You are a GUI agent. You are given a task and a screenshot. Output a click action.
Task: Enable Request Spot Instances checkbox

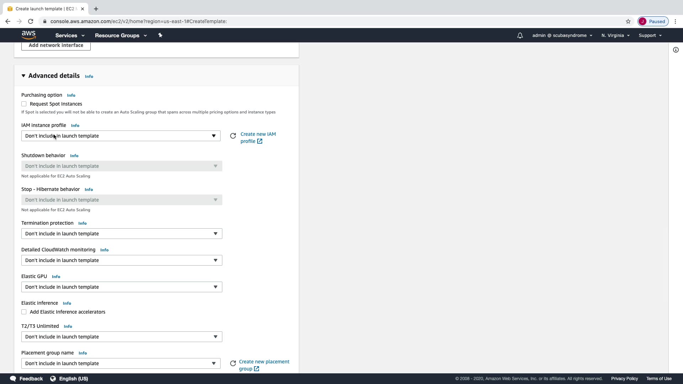(24, 104)
